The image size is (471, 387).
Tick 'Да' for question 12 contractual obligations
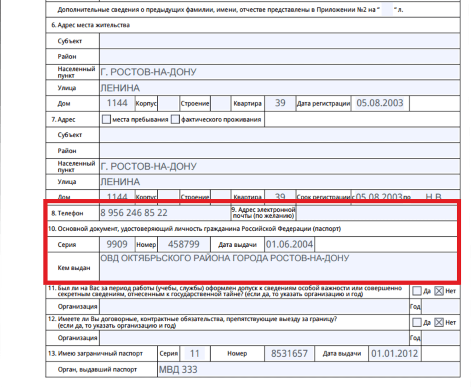[x=417, y=323]
